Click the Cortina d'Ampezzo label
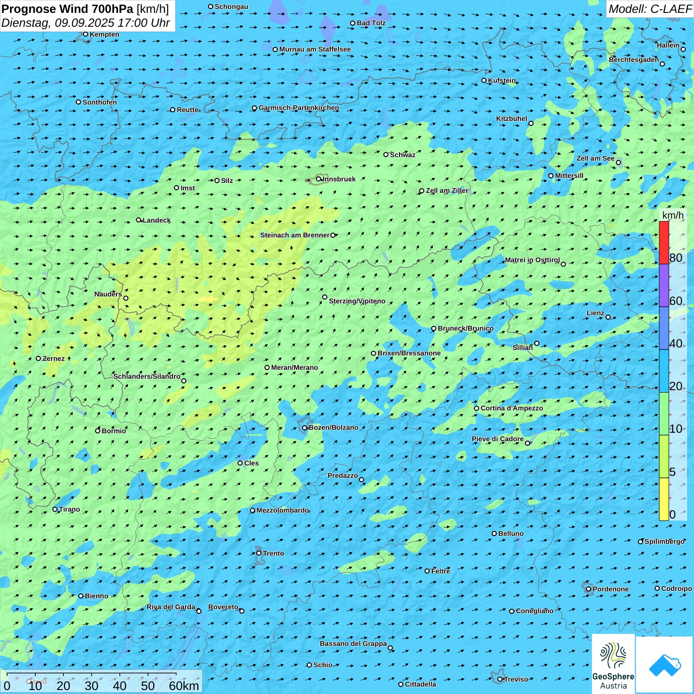694x694 pixels. (x=512, y=408)
